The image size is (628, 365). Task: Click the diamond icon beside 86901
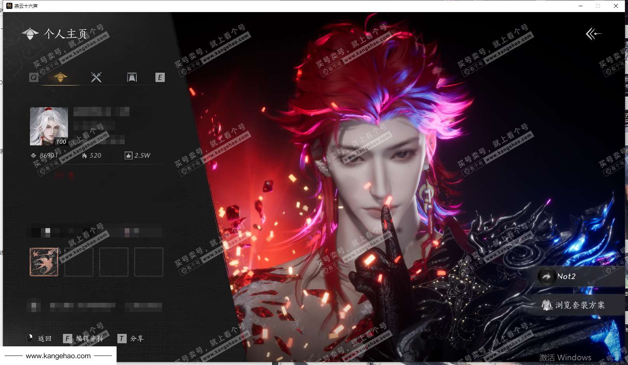(33, 155)
